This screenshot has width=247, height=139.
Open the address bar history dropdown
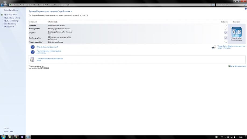click(210, 5)
